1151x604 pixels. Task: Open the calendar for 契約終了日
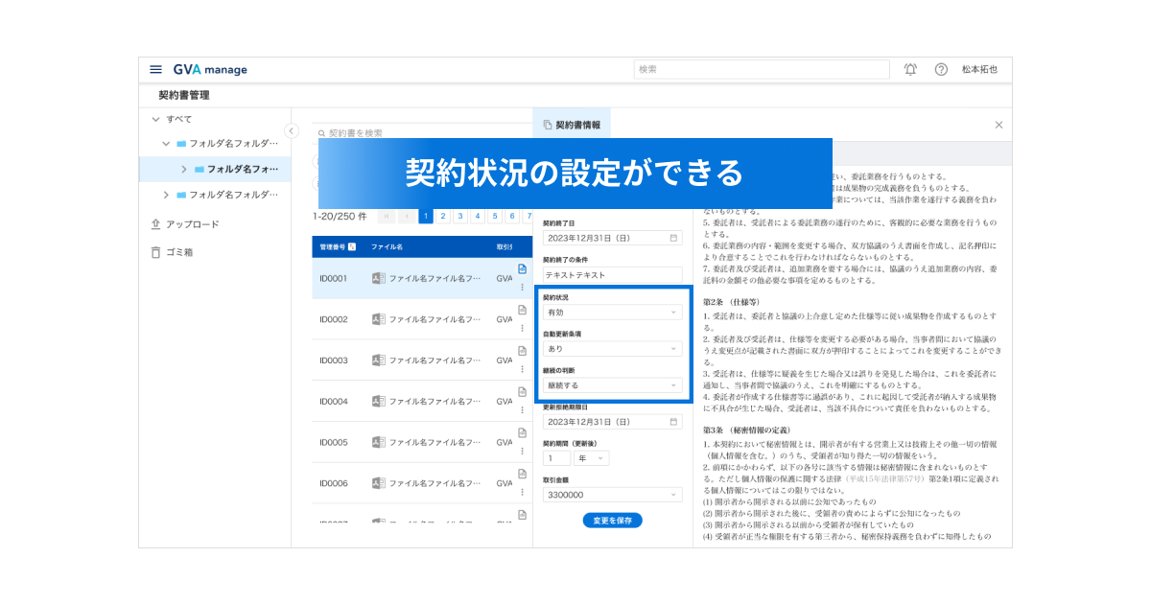click(673, 237)
